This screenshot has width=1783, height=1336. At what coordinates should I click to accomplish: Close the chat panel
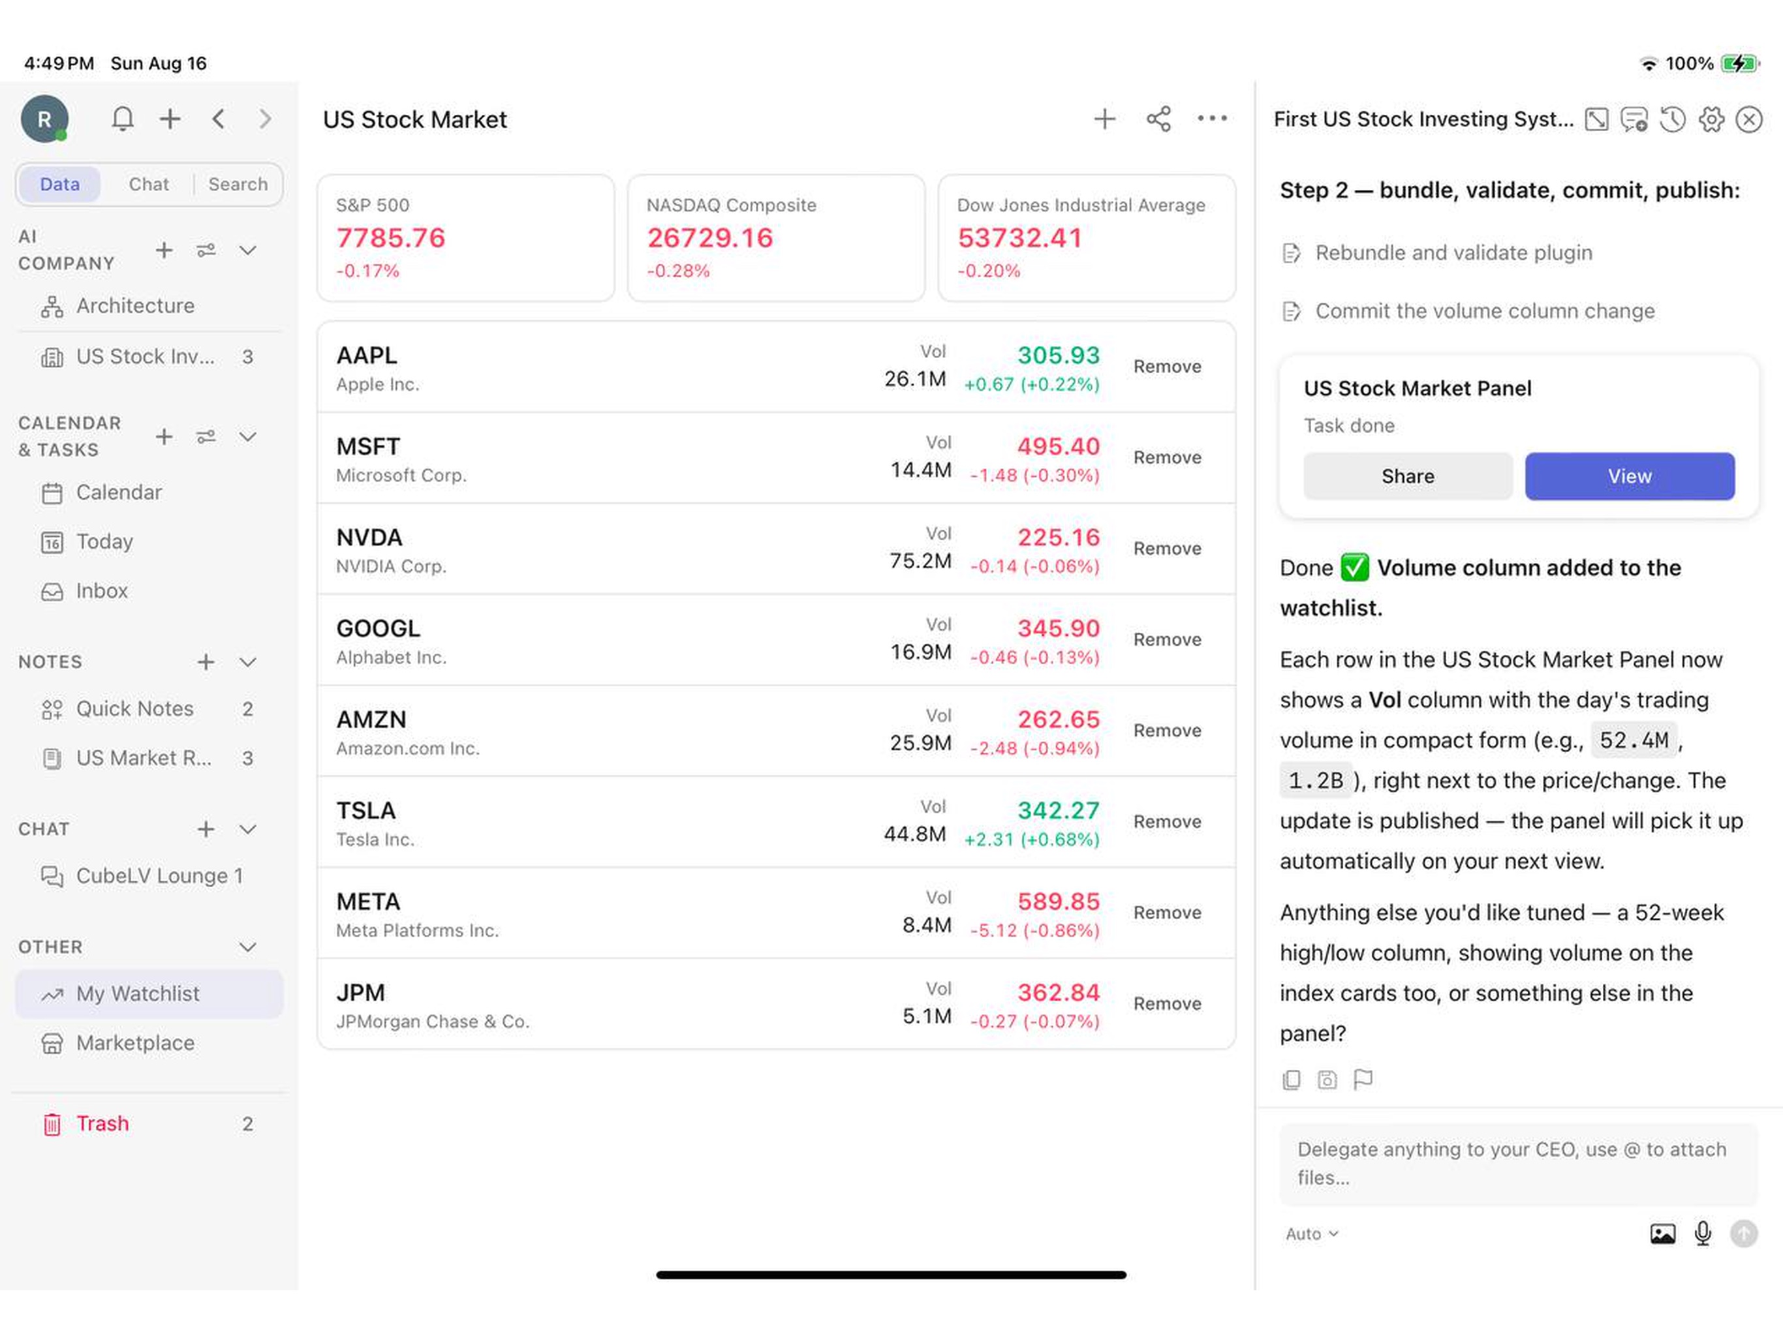pyautogui.click(x=1749, y=119)
